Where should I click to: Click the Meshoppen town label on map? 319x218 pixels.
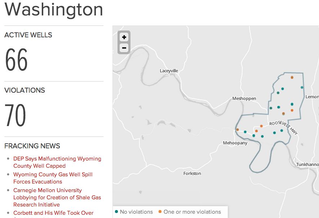[x=244, y=98]
